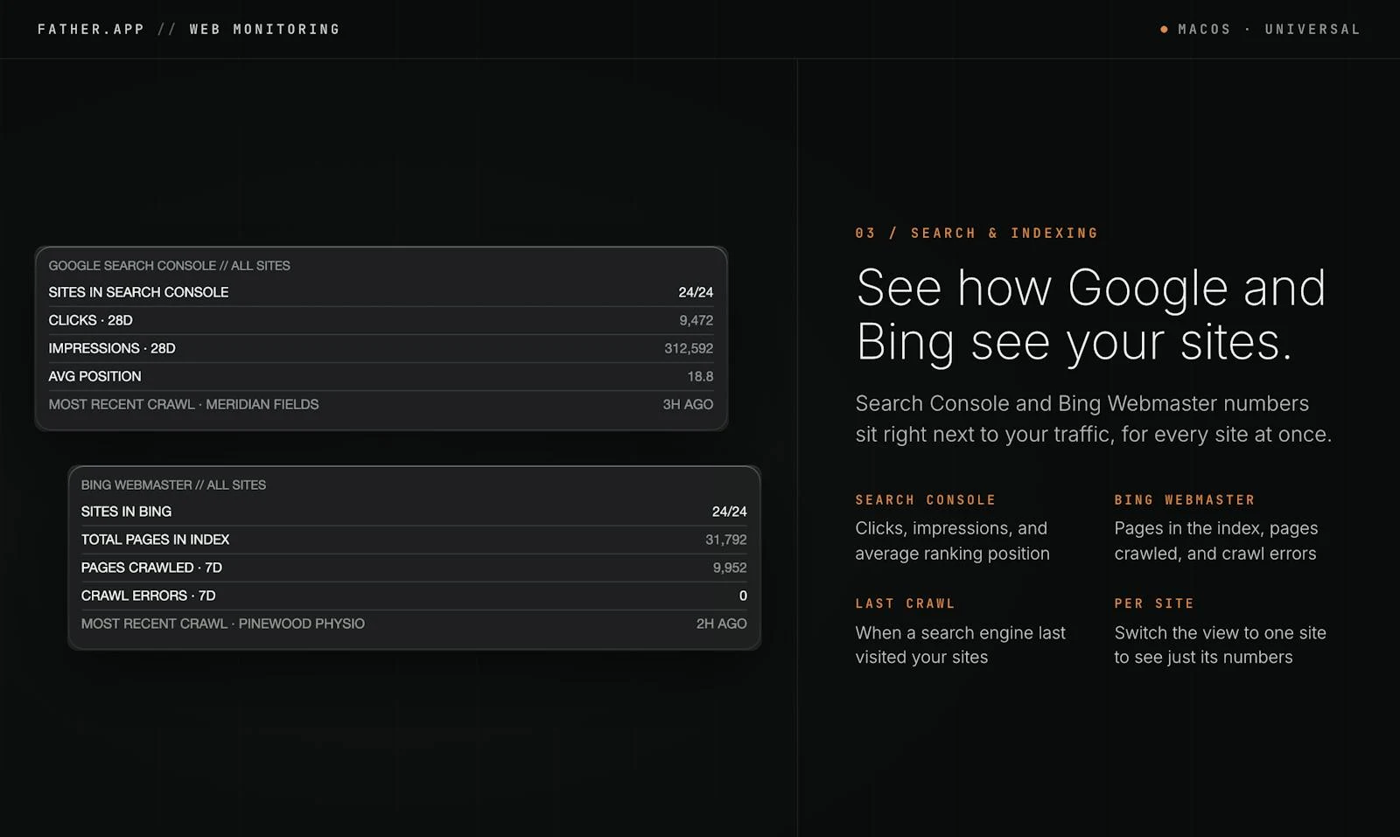Click the orange BING WEBMASTER feature heading
Image resolution: width=1400 pixels, height=837 pixels.
1185,499
